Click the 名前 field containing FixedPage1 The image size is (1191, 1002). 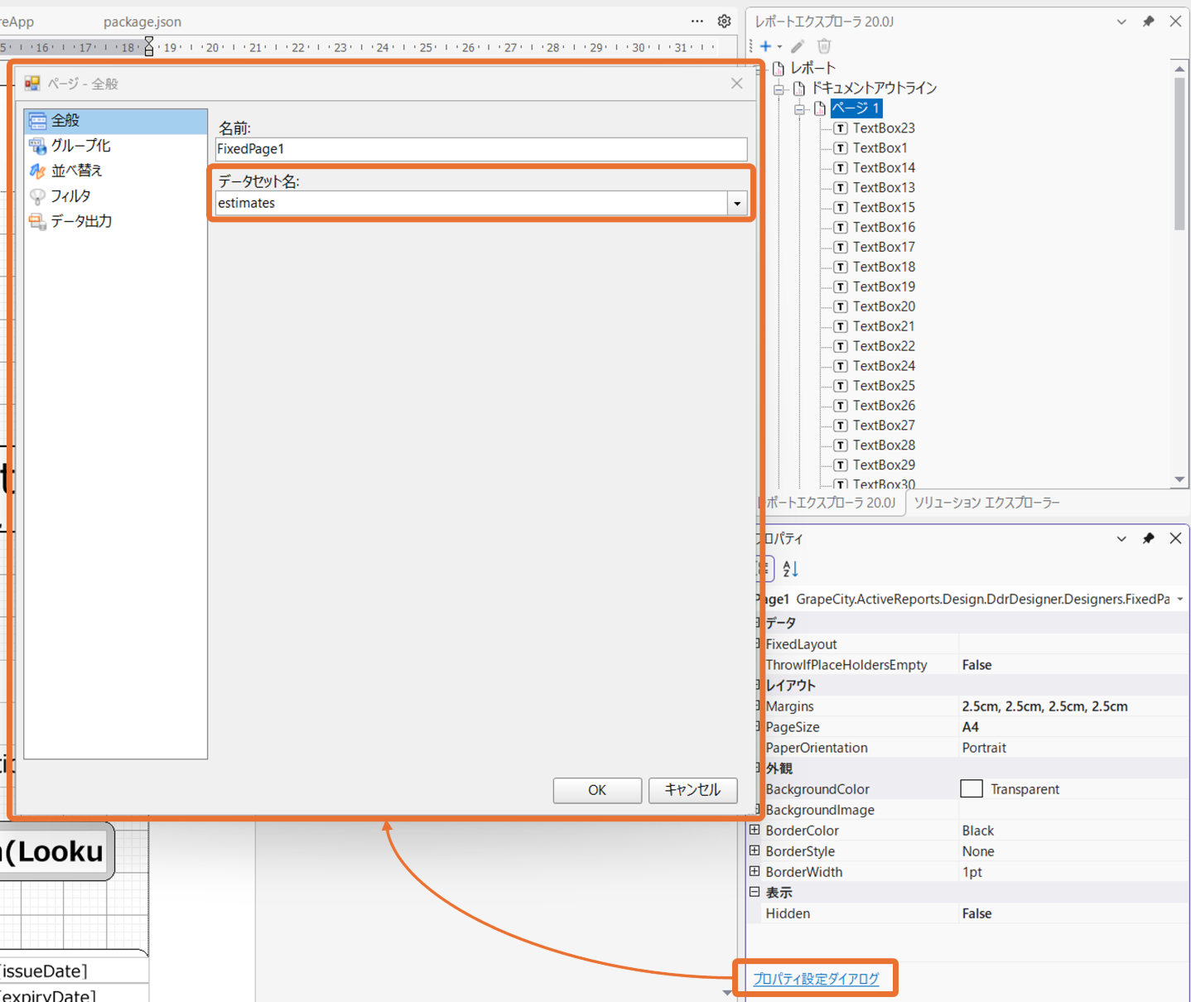480,149
